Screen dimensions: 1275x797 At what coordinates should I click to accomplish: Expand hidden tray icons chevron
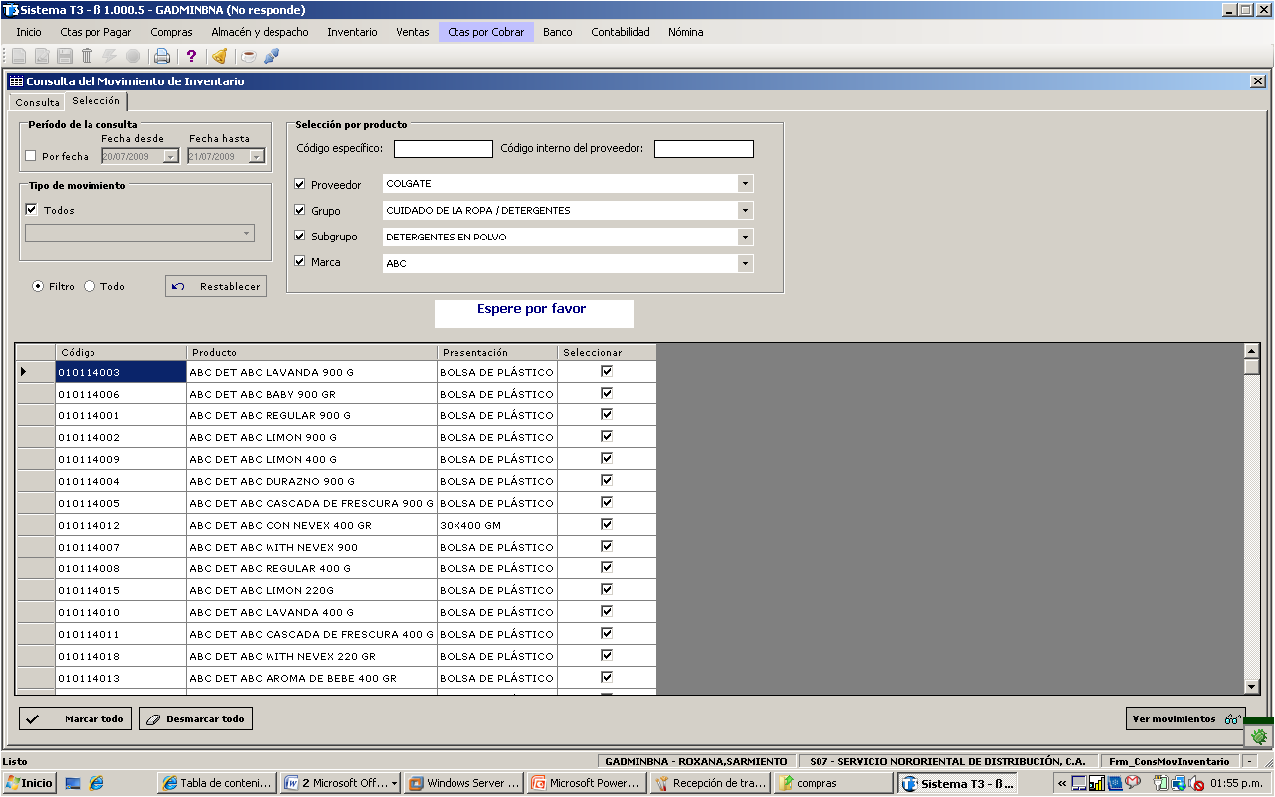pyautogui.click(x=1062, y=783)
